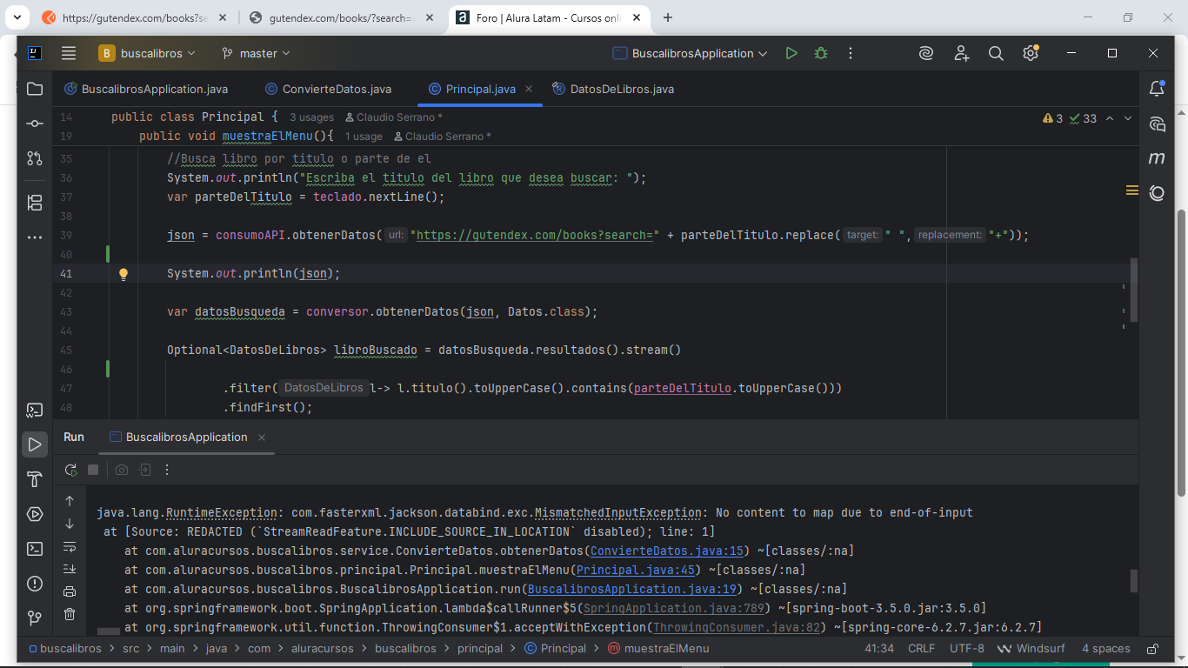Open the Notifications bell
The height and width of the screenshot is (668, 1188).
1157,89
